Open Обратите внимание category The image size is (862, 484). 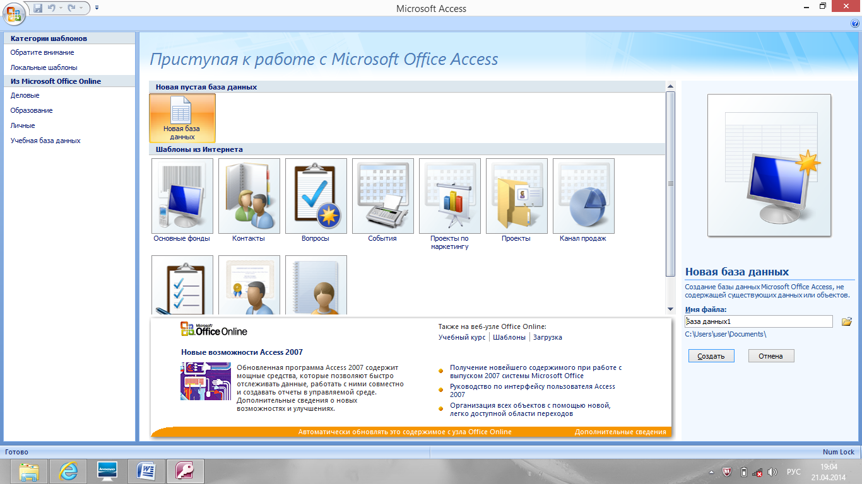[42, 52]
